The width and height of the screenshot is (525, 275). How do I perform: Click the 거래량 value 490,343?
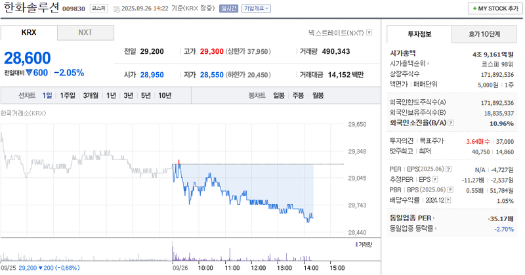[x=336, y=52]
